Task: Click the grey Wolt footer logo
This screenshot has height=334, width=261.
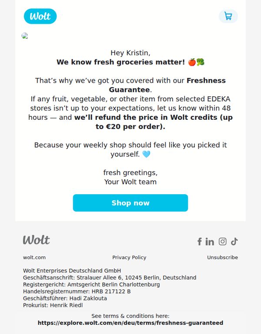Action: [x=37, y=240]
